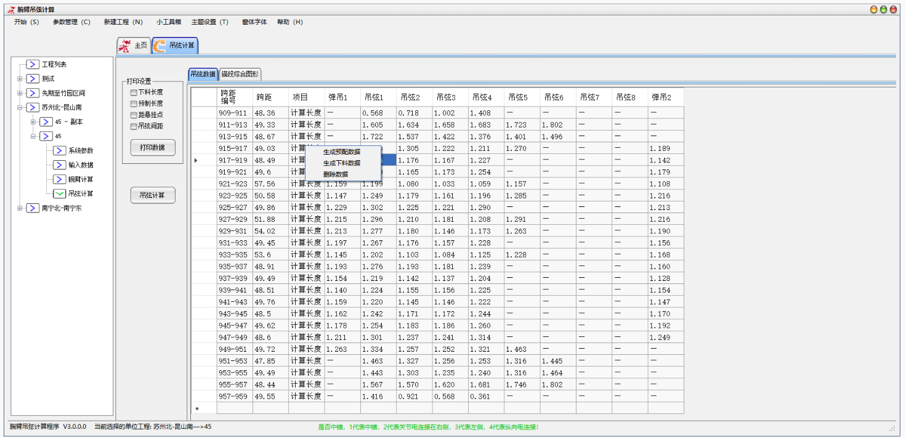This screenshot has width=906, height=438.
Task: Tick the 吊弦间距 checkbox
Action: coord(134,126)
